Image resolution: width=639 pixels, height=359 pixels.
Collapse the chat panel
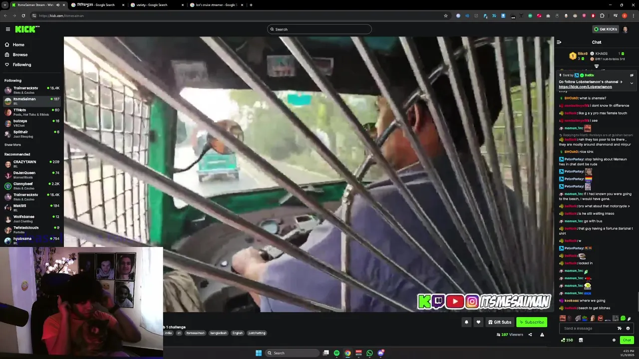[x=559, y=42]
